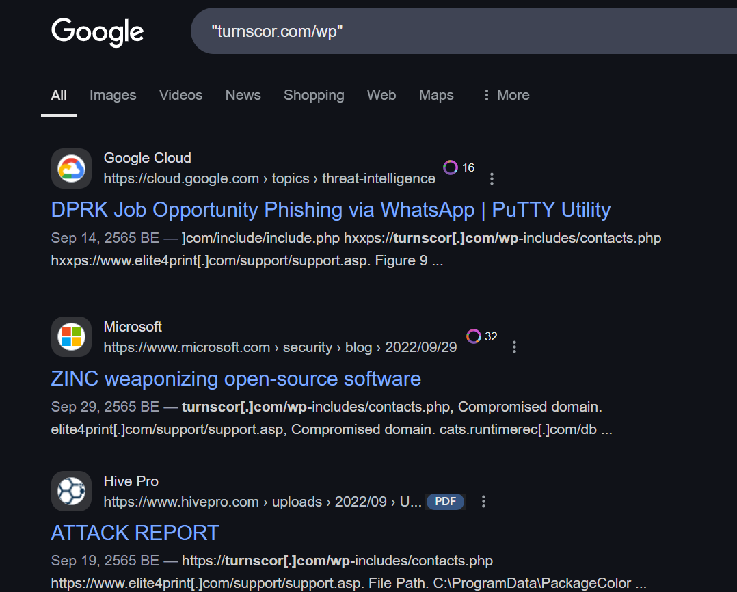Screen dimensions: 737x592
Task: Click the Google logo
Action: (x=97, y=32)
